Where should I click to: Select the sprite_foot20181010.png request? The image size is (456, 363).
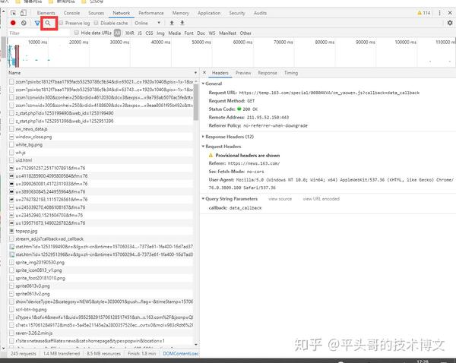click(x=100, y=278)
